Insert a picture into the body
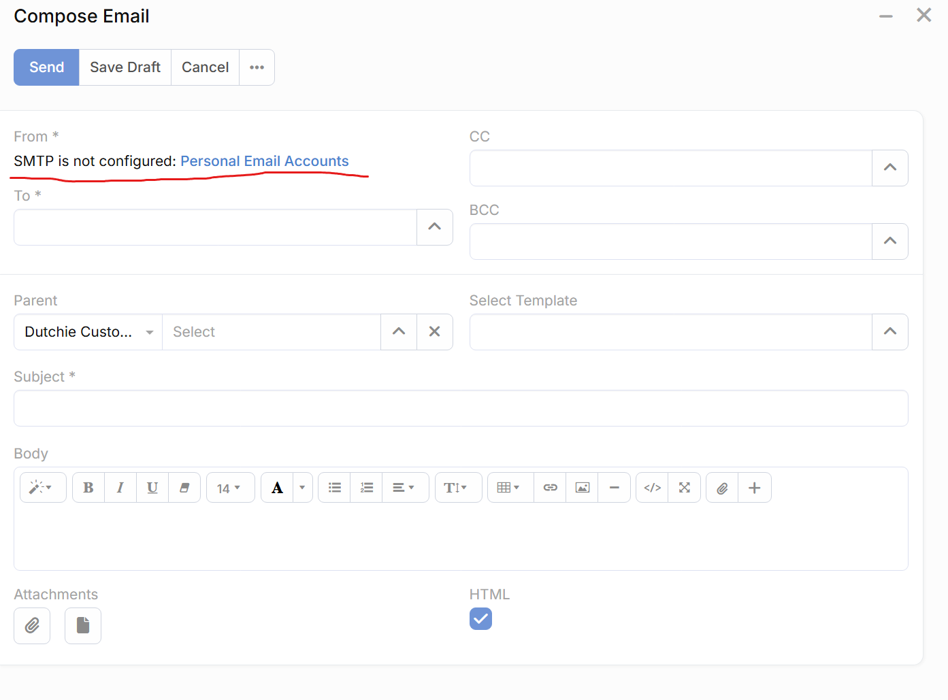948x700 pixels. pyautogui.click(x=582, y=488)
